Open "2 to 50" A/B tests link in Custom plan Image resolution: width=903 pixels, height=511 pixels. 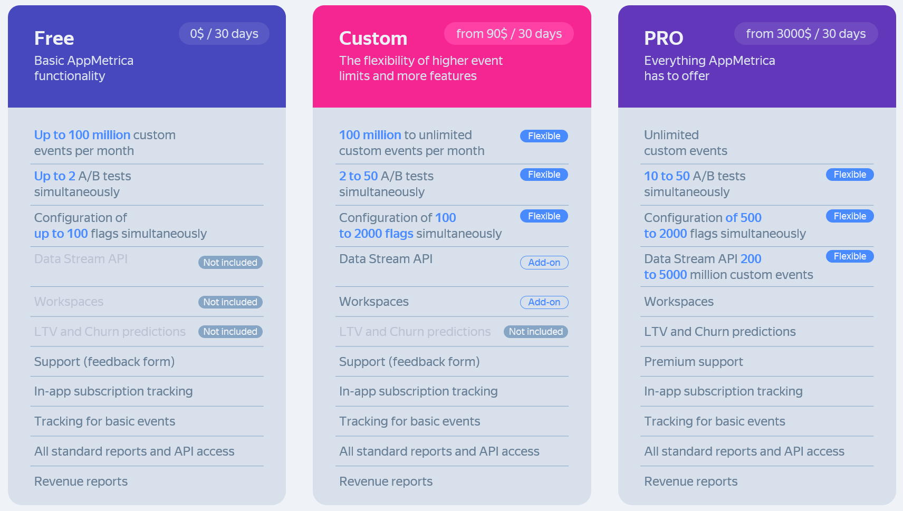point(359,176)
